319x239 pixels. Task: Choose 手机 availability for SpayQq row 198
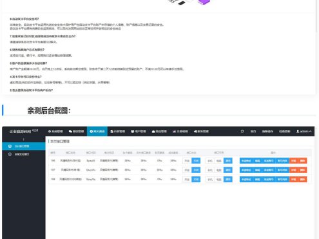(210, 180)
